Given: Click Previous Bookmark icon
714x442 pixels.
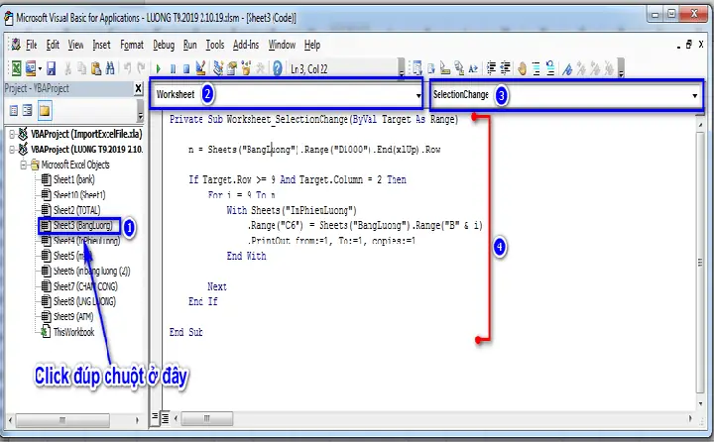Looking at the screenshot, I should click(595, 68).
